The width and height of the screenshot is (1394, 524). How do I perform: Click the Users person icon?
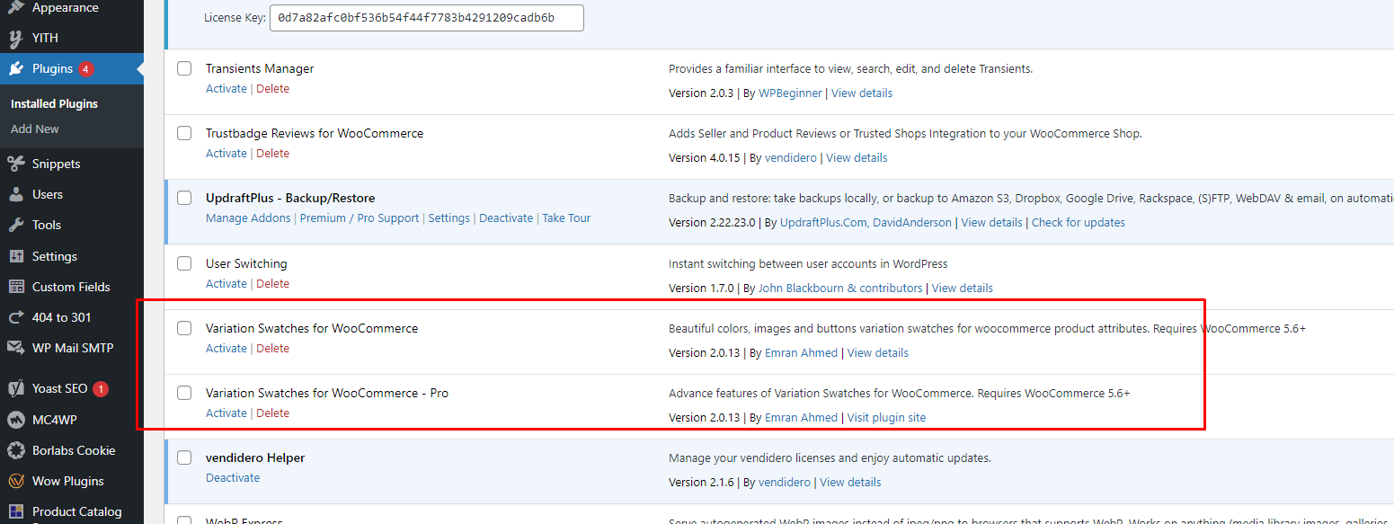tap(16, 194)
